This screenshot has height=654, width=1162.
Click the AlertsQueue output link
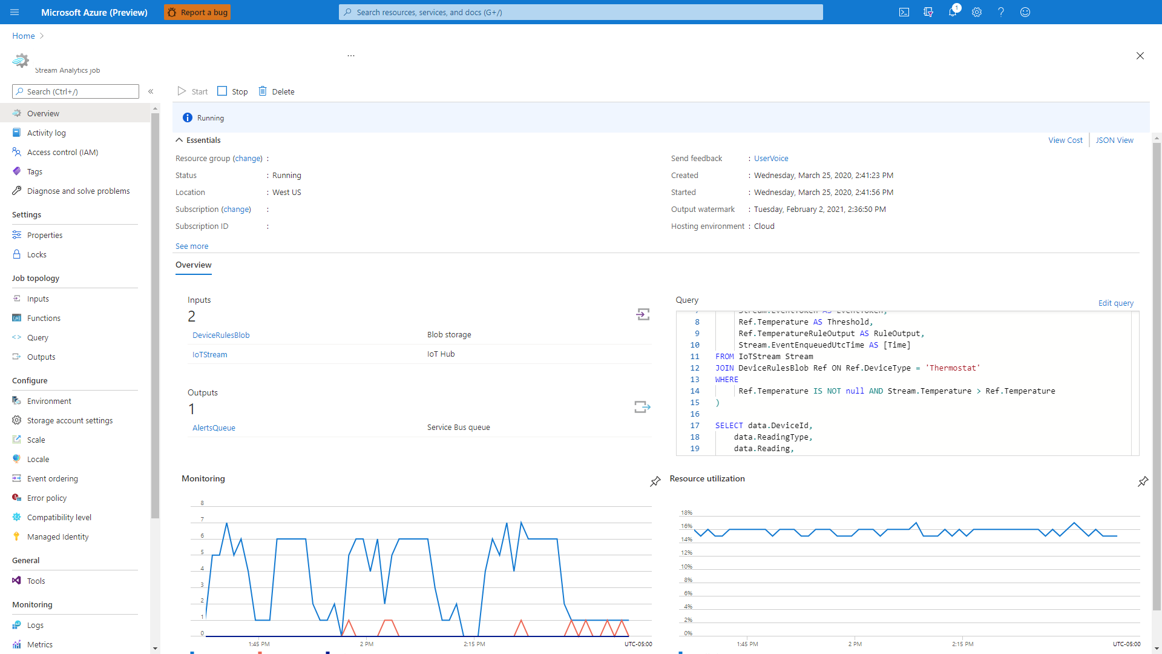pyautogui.click(x=214, y=427)
